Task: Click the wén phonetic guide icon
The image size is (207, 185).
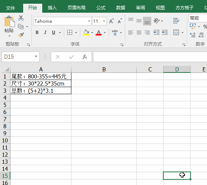Action: coord(115,33)
